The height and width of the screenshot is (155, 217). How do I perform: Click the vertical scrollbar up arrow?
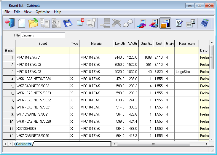coord(212,42)
